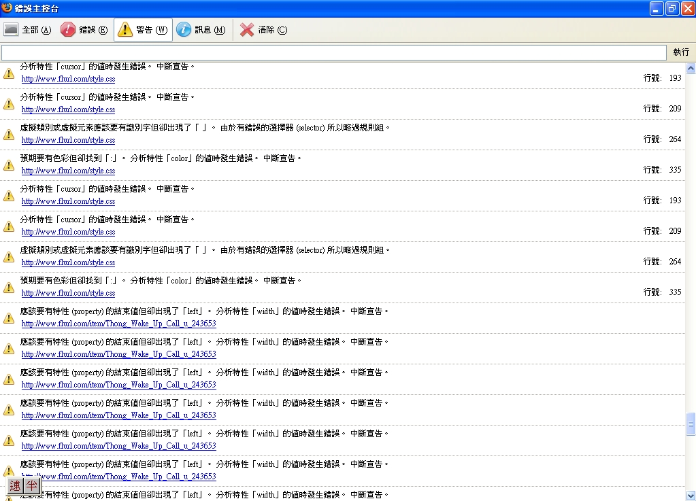This screenshot has width=696, height=501.
Task: Open the first Thong_Wake_Up_Call page link
Action: 118,324
